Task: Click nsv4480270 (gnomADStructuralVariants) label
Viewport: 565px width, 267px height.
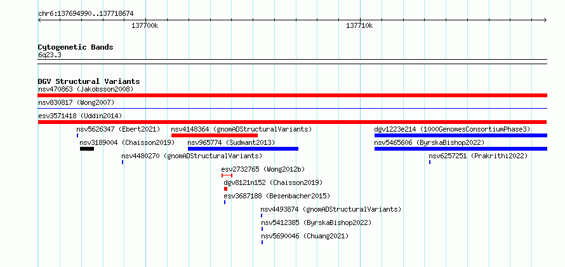Action: [192, 156]
